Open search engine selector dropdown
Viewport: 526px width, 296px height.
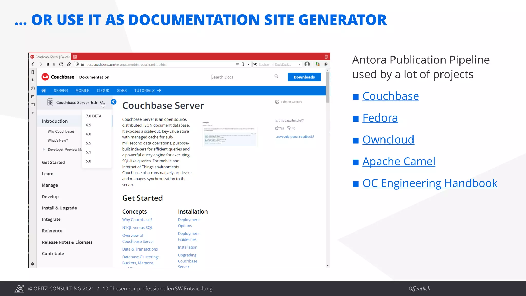(255, 64)
